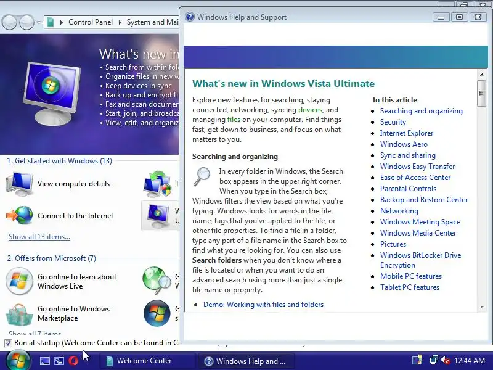Click Demo: Working with files and folders link
The image size is (493, 370).
coord(263,305)
